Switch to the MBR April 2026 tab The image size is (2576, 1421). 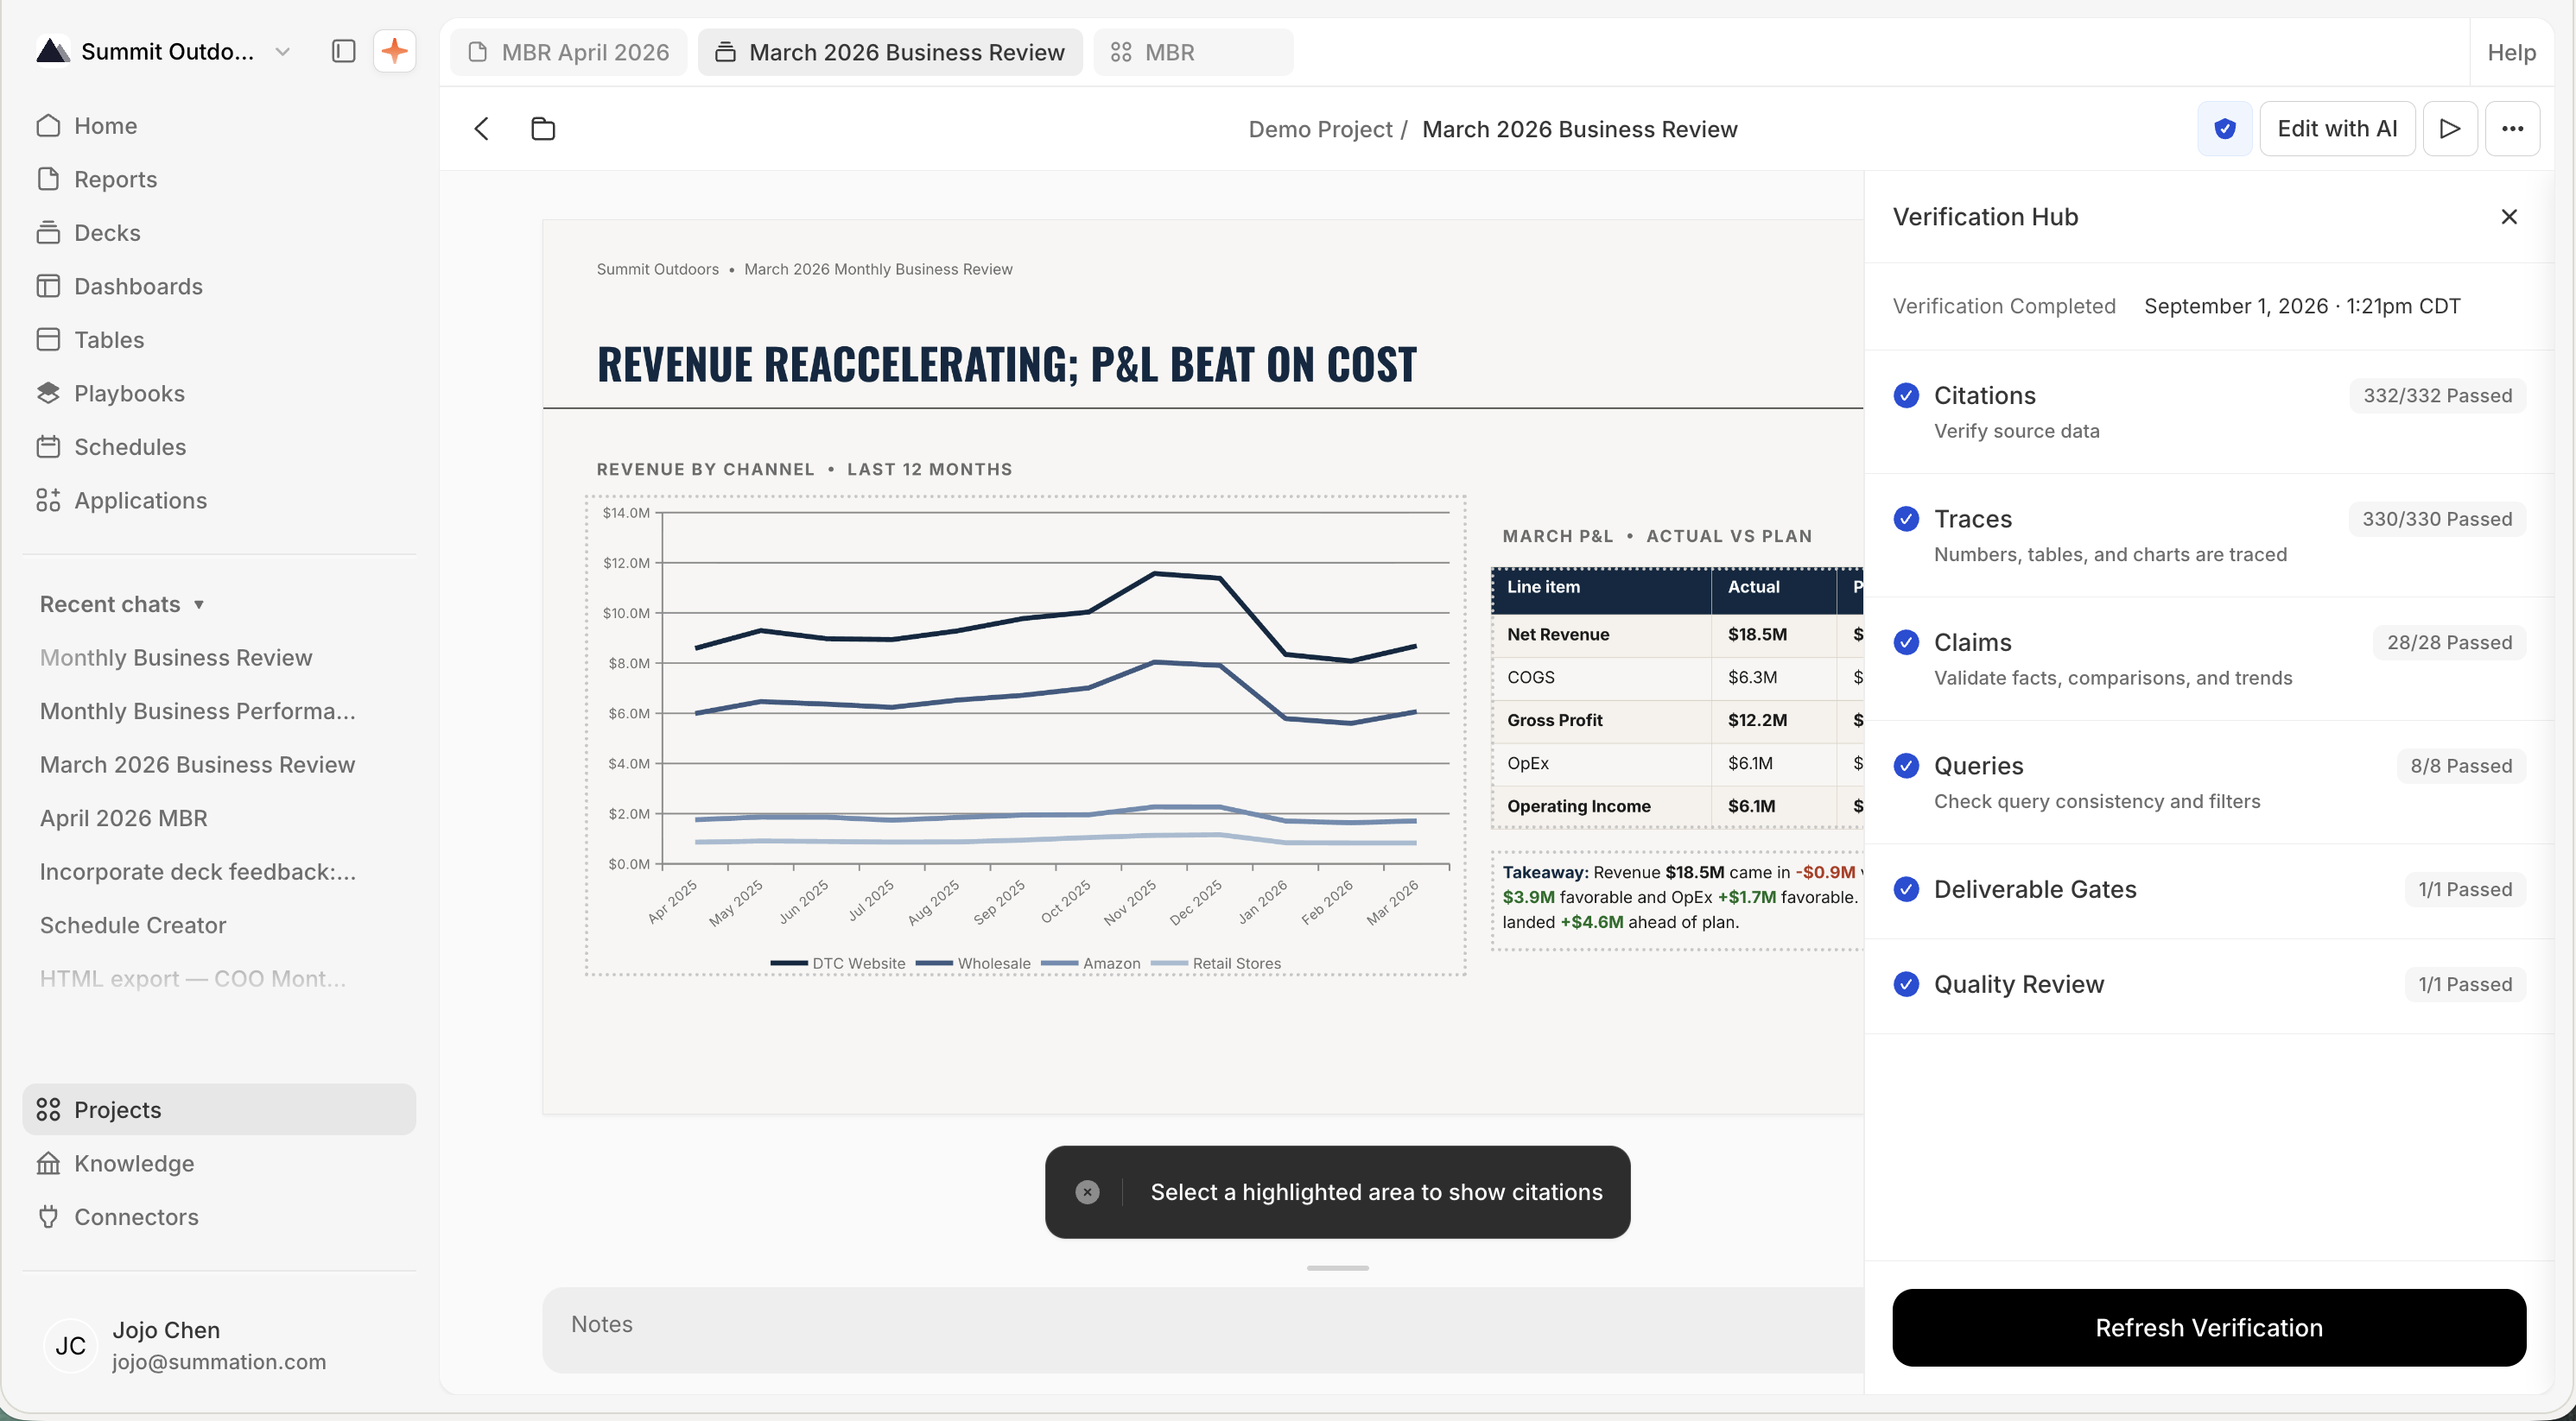(x=569, y=52)
